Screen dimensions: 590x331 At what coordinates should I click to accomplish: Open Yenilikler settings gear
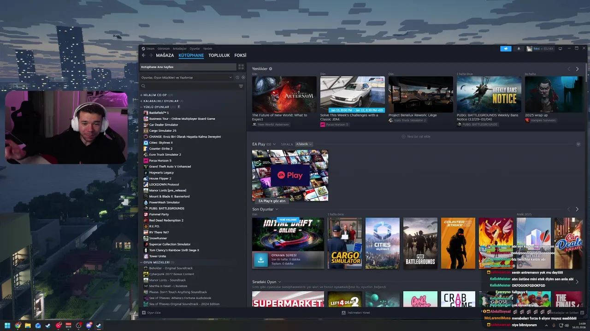271,69
